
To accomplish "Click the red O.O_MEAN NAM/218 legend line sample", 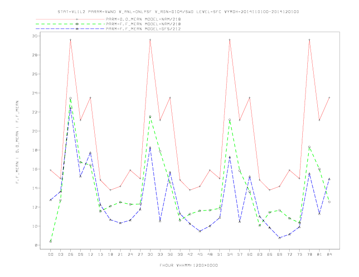I will pos(70,19).
